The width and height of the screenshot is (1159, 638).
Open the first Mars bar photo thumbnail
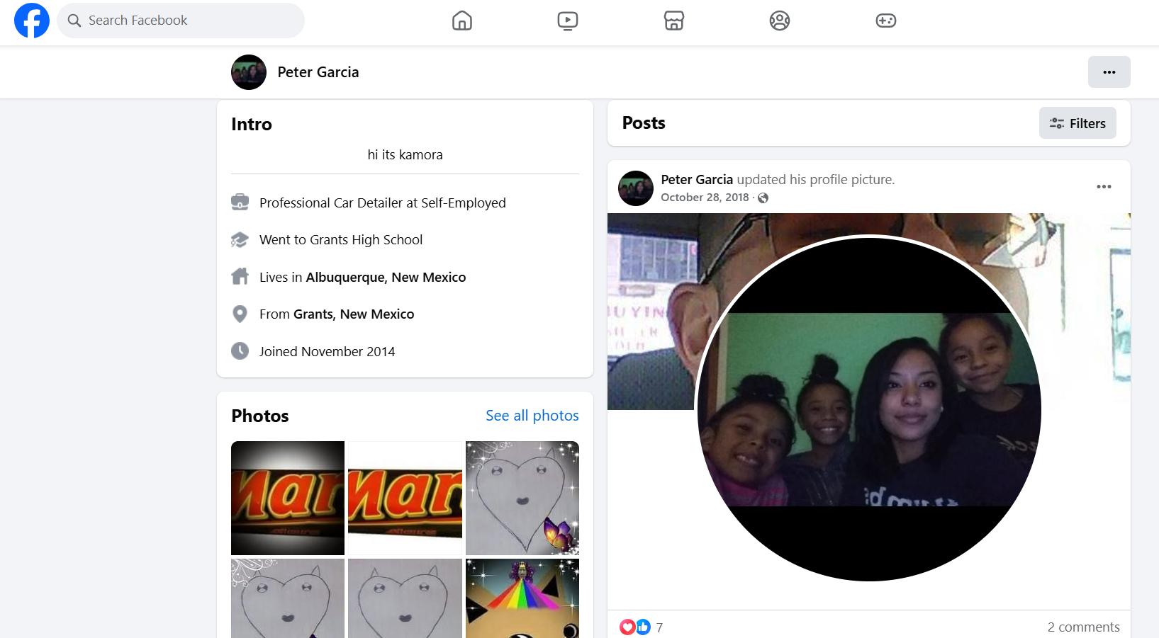click(288, 498)
